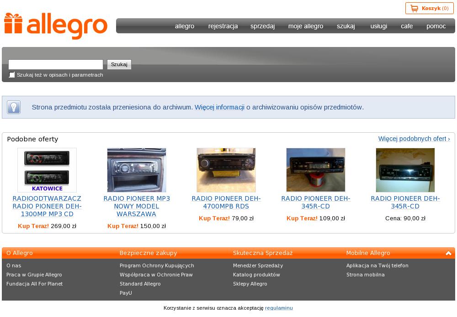Click the 79,00 zł price text
The image size is (457, 317).
coord(243,218)
